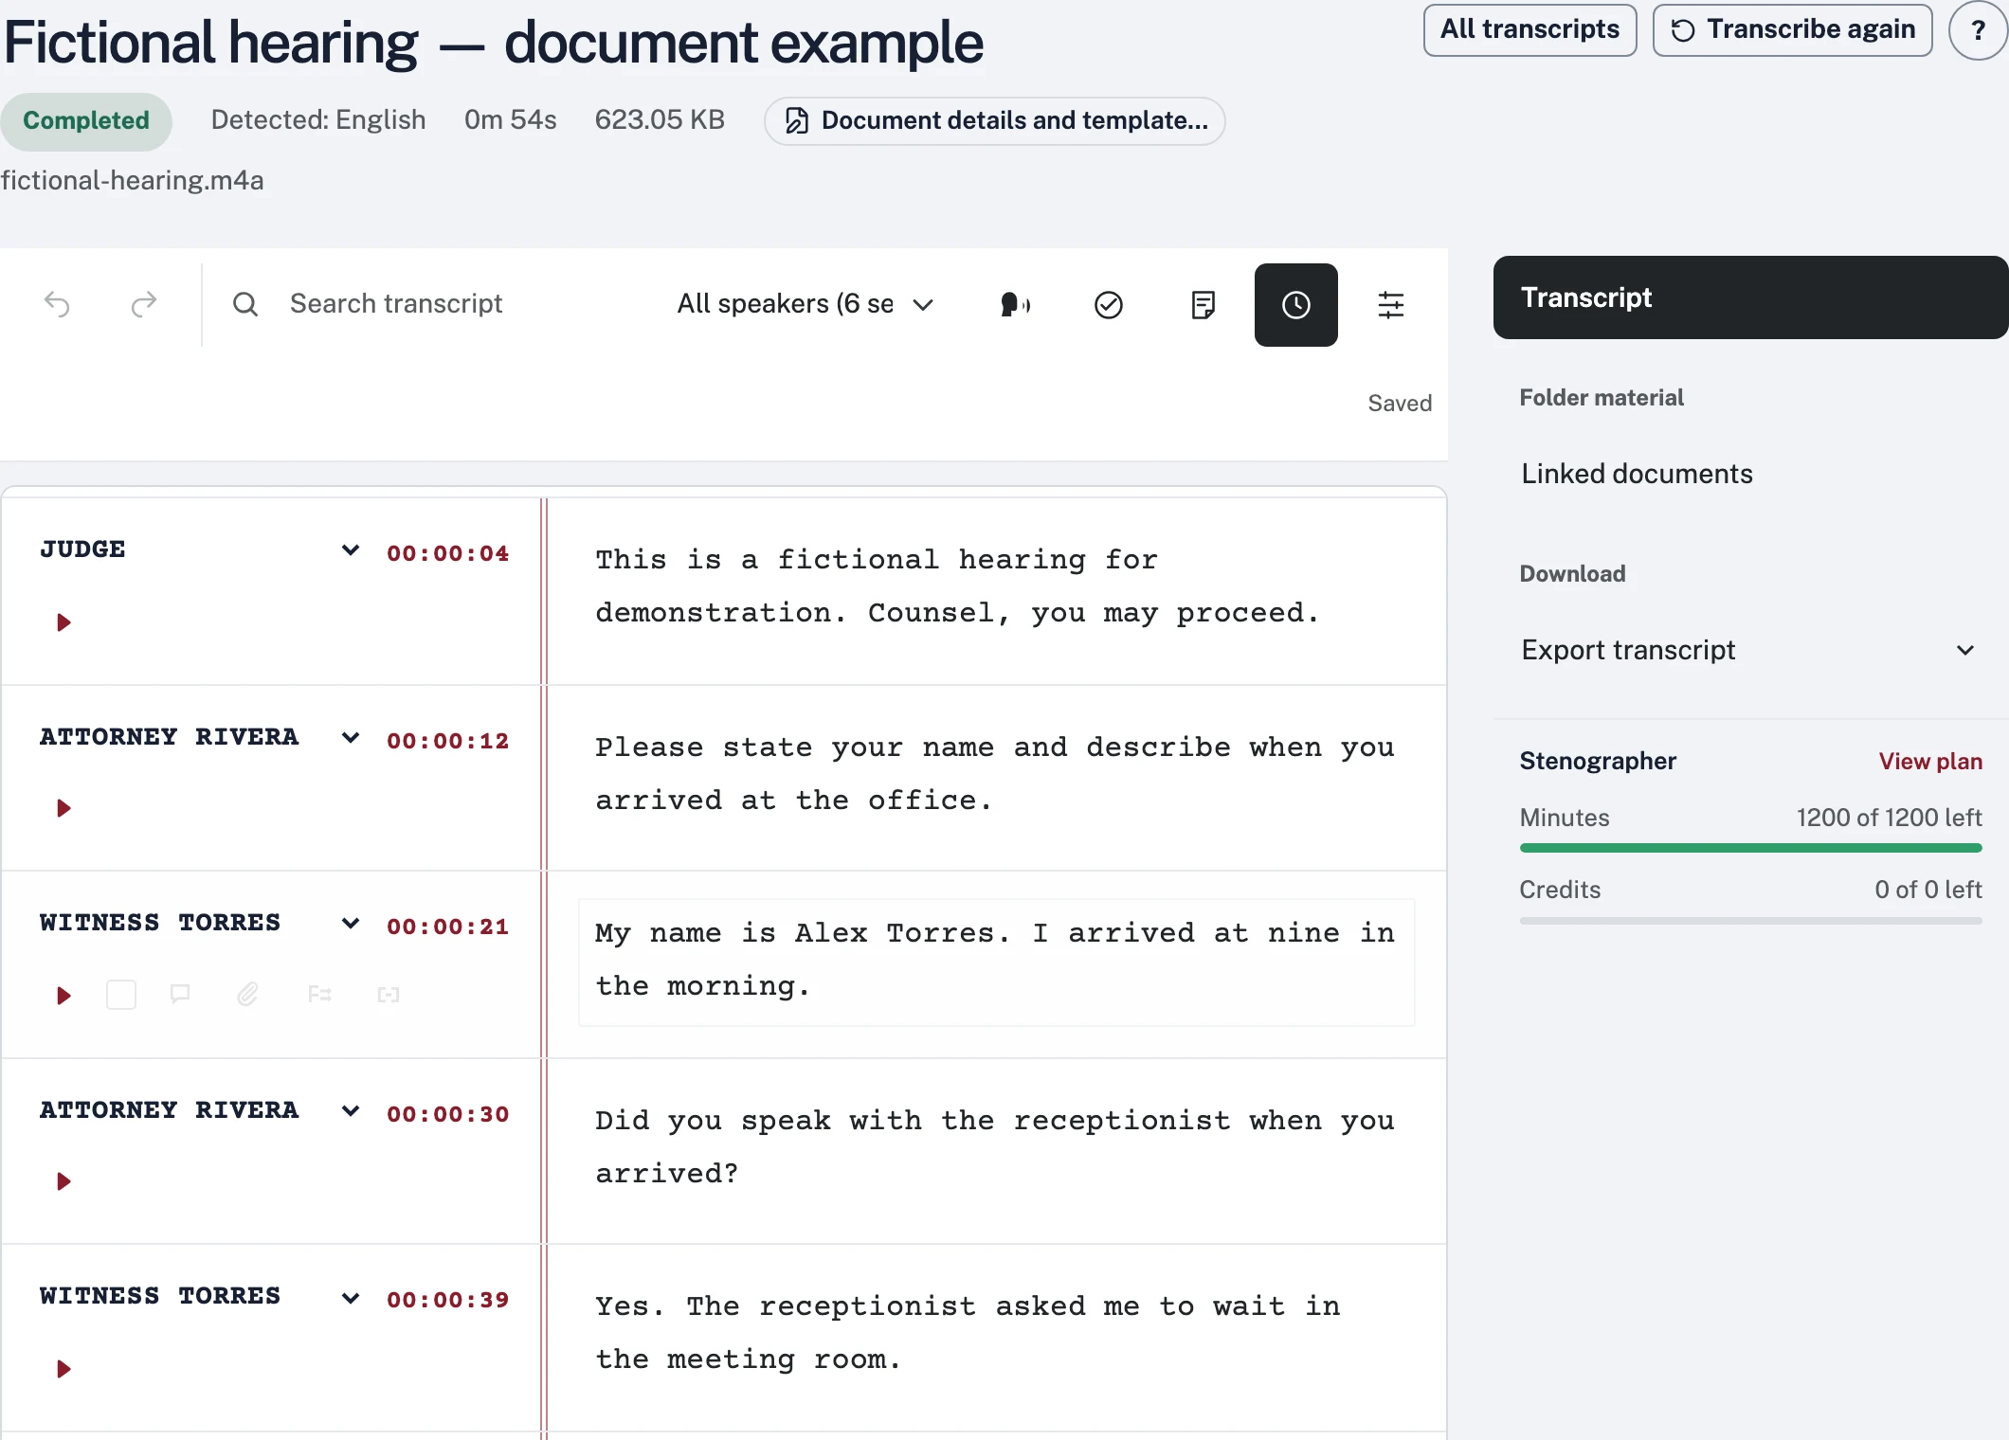
Task: Click the search magnifier icon
Action: [x=245, y=304]
